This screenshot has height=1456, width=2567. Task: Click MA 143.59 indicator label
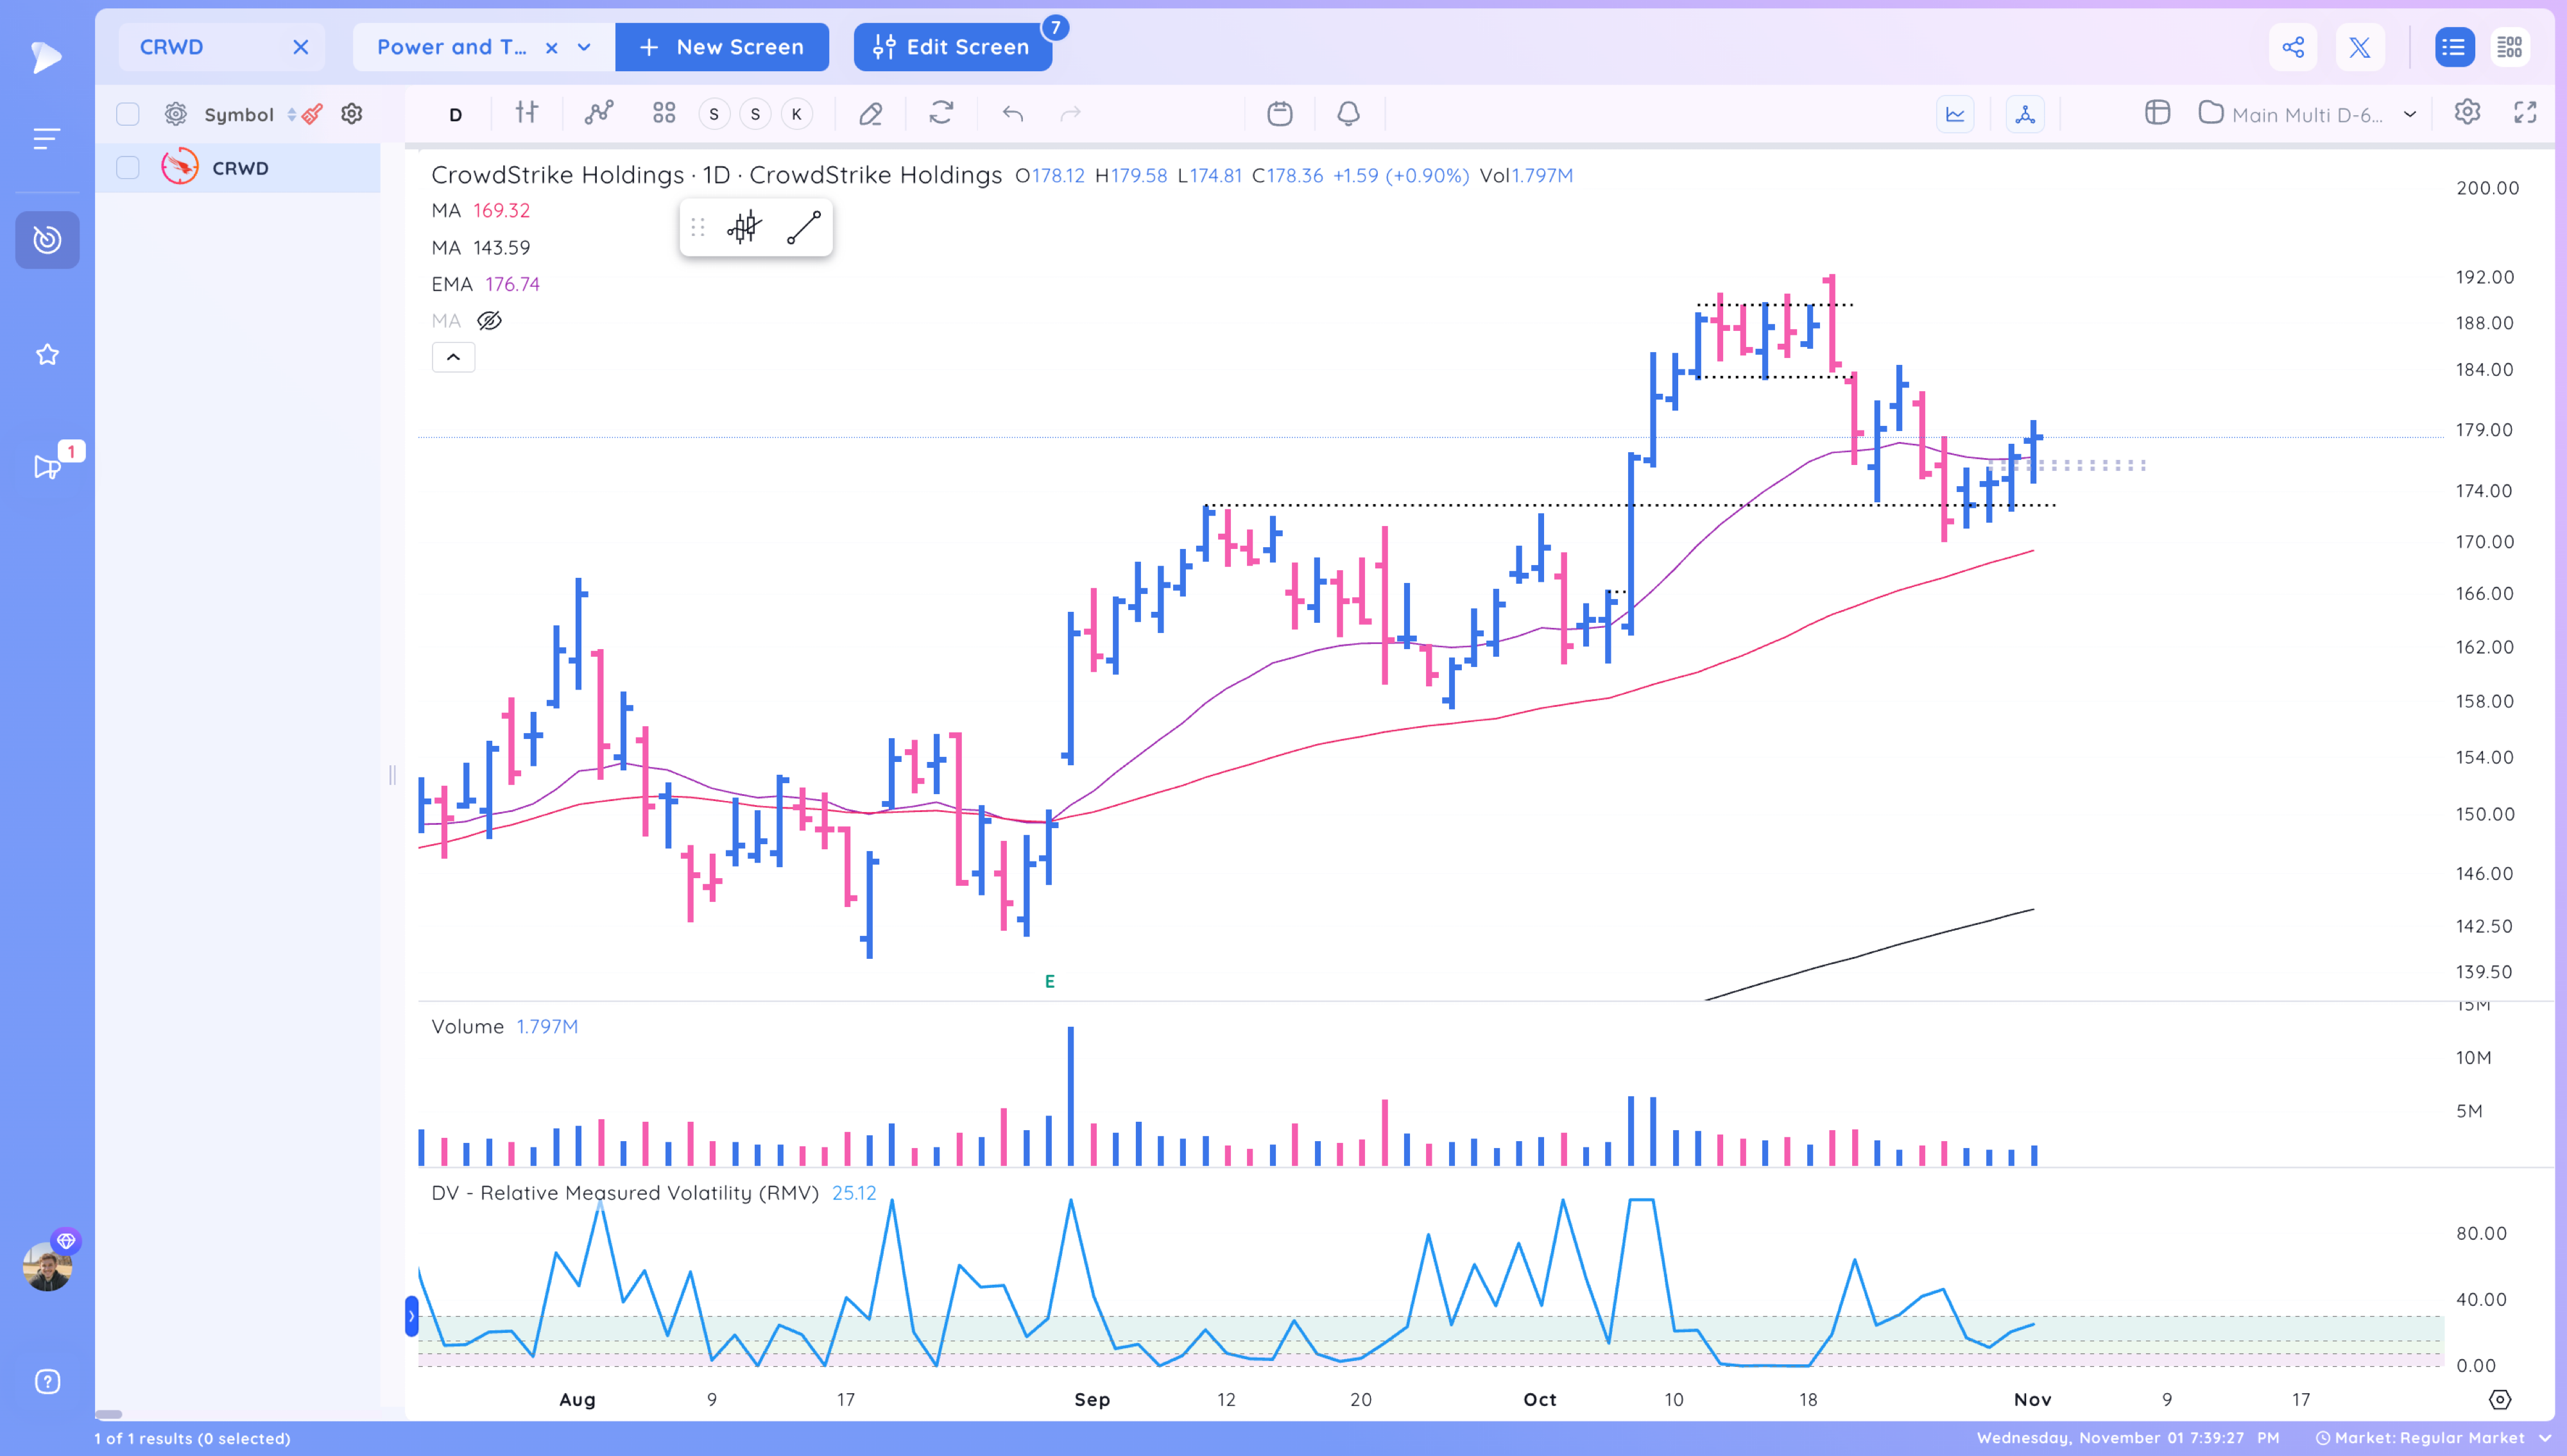click(x=480, y=247)
